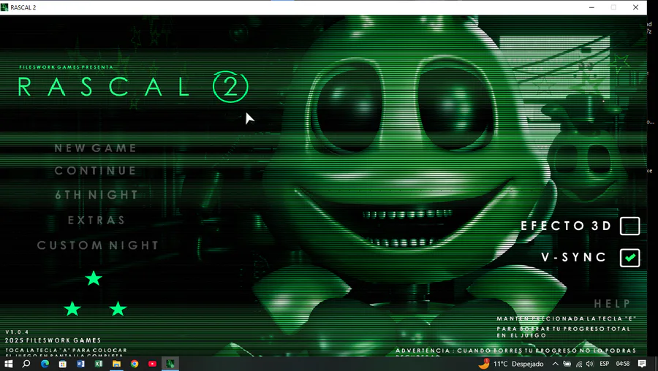Minimize the RASCAL 2 window
658x371 pixels.
[x=591, y=7]
